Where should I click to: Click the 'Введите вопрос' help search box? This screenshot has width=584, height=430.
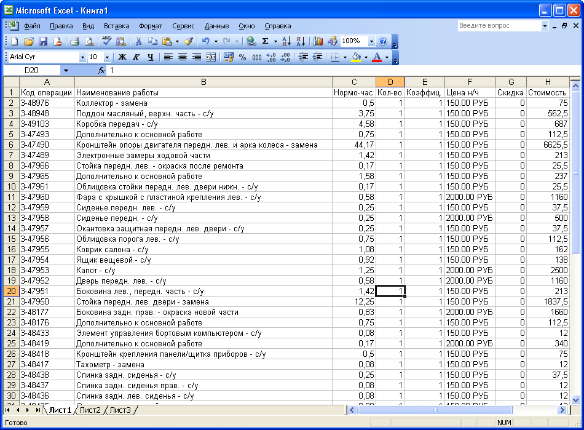point(499,26)
